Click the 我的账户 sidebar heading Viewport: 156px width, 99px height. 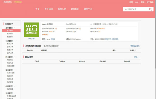pyautogui.click(x=9, y=24)
